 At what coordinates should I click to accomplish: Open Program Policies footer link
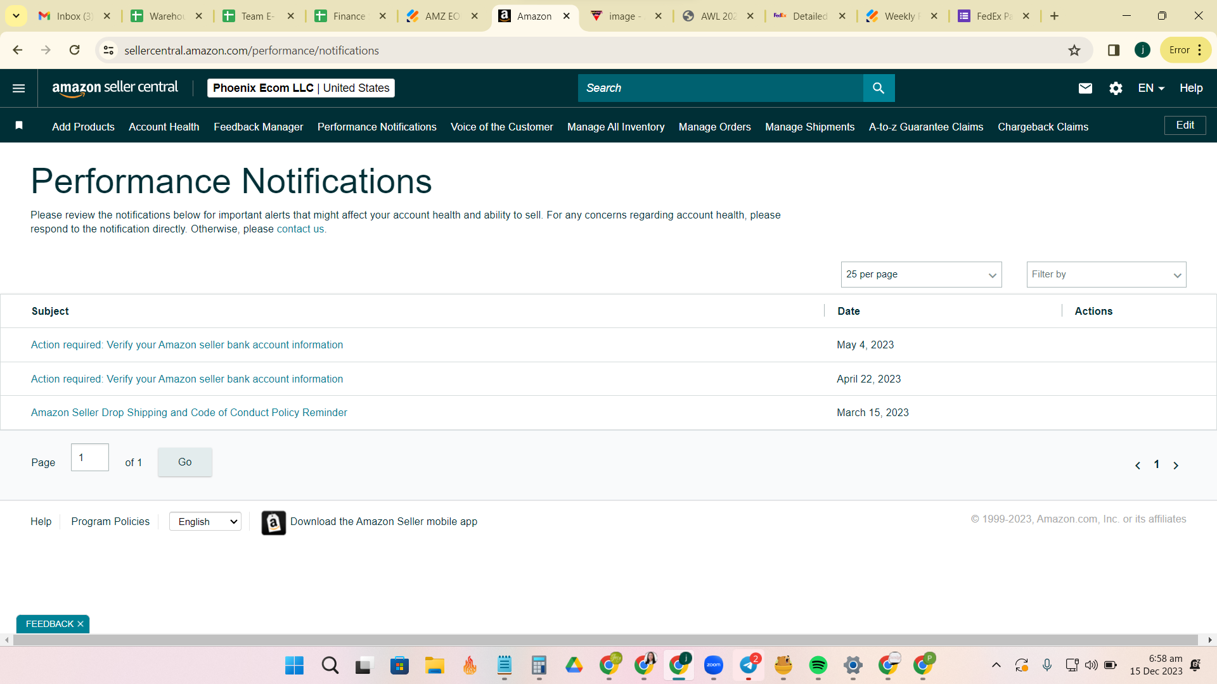point(110,522)
